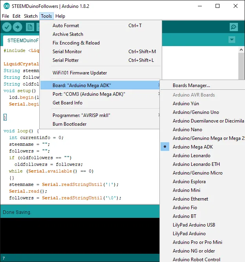This screenshot has height=262, width=245.
Task: Select Arduino Duemilanove or Diecimila board
Action: coord(203,121)
